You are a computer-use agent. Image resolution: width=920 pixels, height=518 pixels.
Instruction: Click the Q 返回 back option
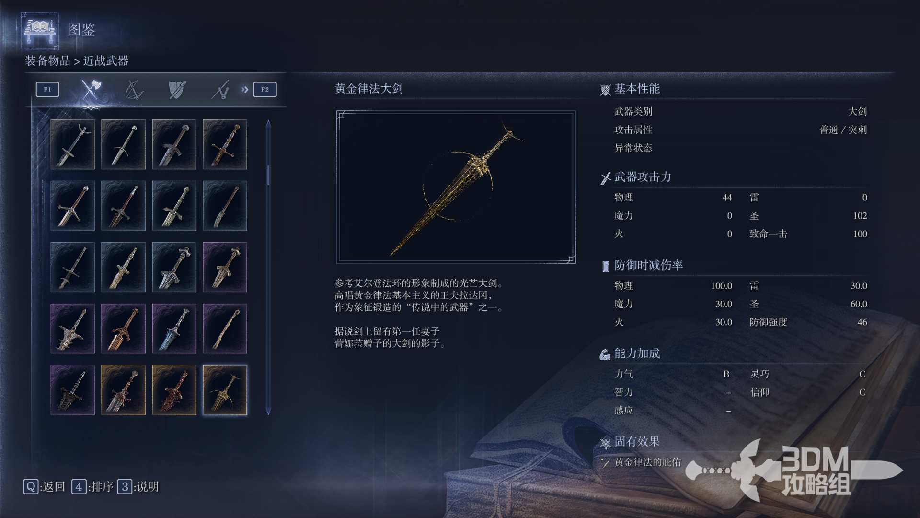[44, 487]
